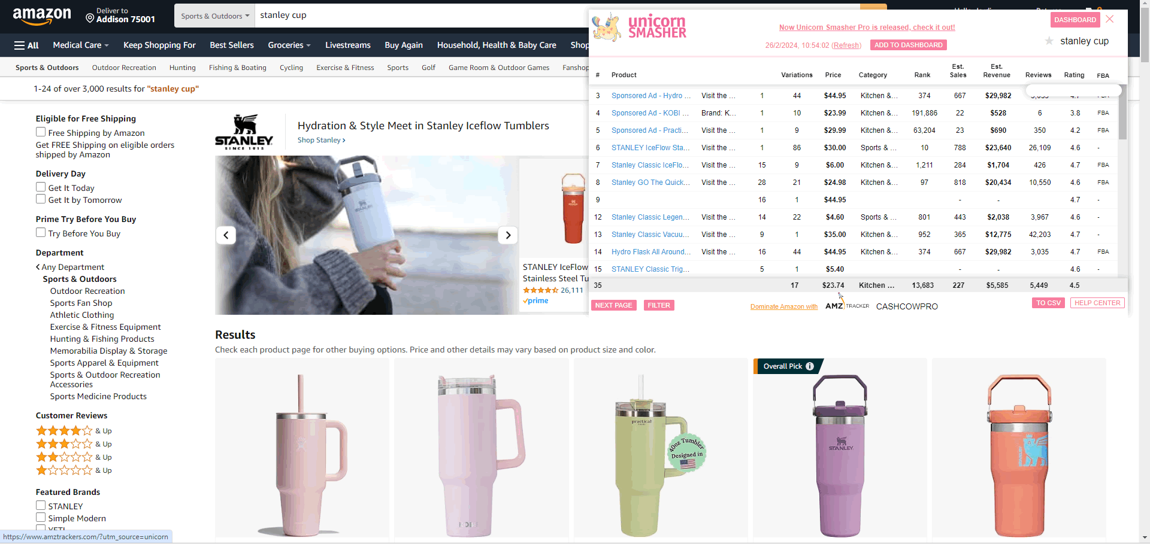Export results with TO CSV
The height and width of the screenshot is (544, 1150).
coord(1049,303)
